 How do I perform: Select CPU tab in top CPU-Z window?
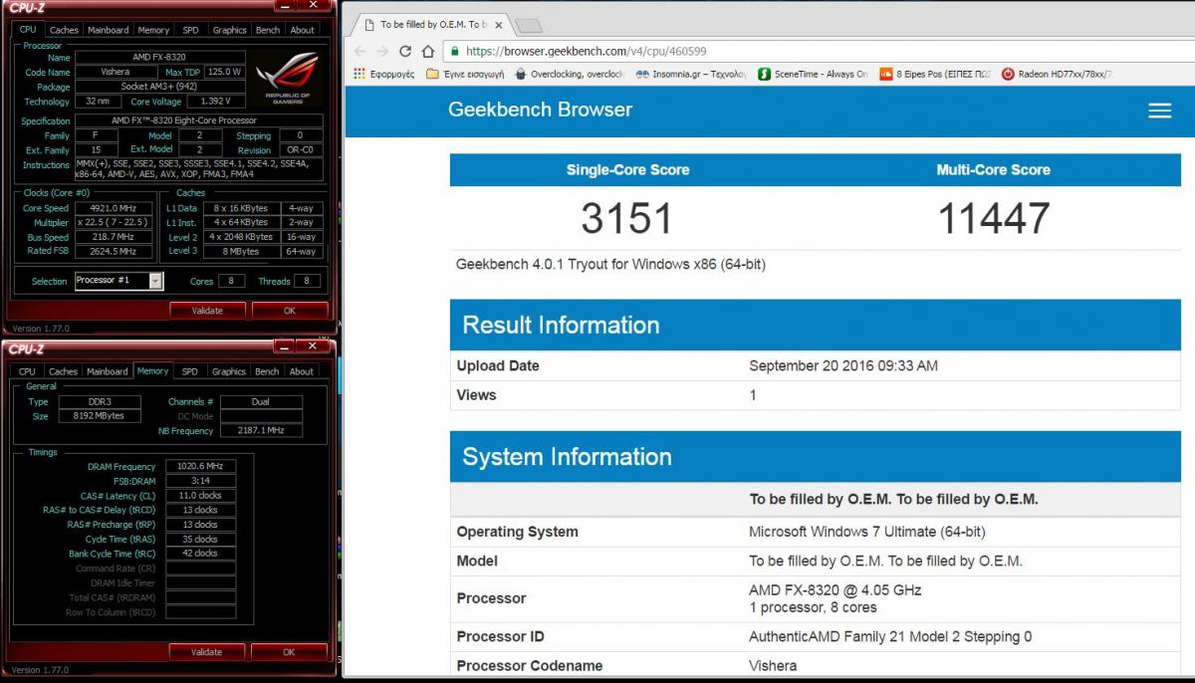pyautogui.click(x=28, y=30)
